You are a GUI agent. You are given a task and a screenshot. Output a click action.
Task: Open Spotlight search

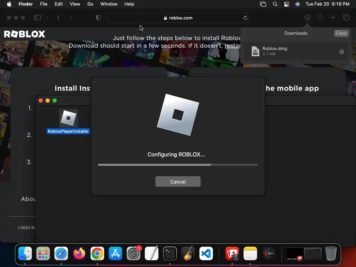(275, 4)
